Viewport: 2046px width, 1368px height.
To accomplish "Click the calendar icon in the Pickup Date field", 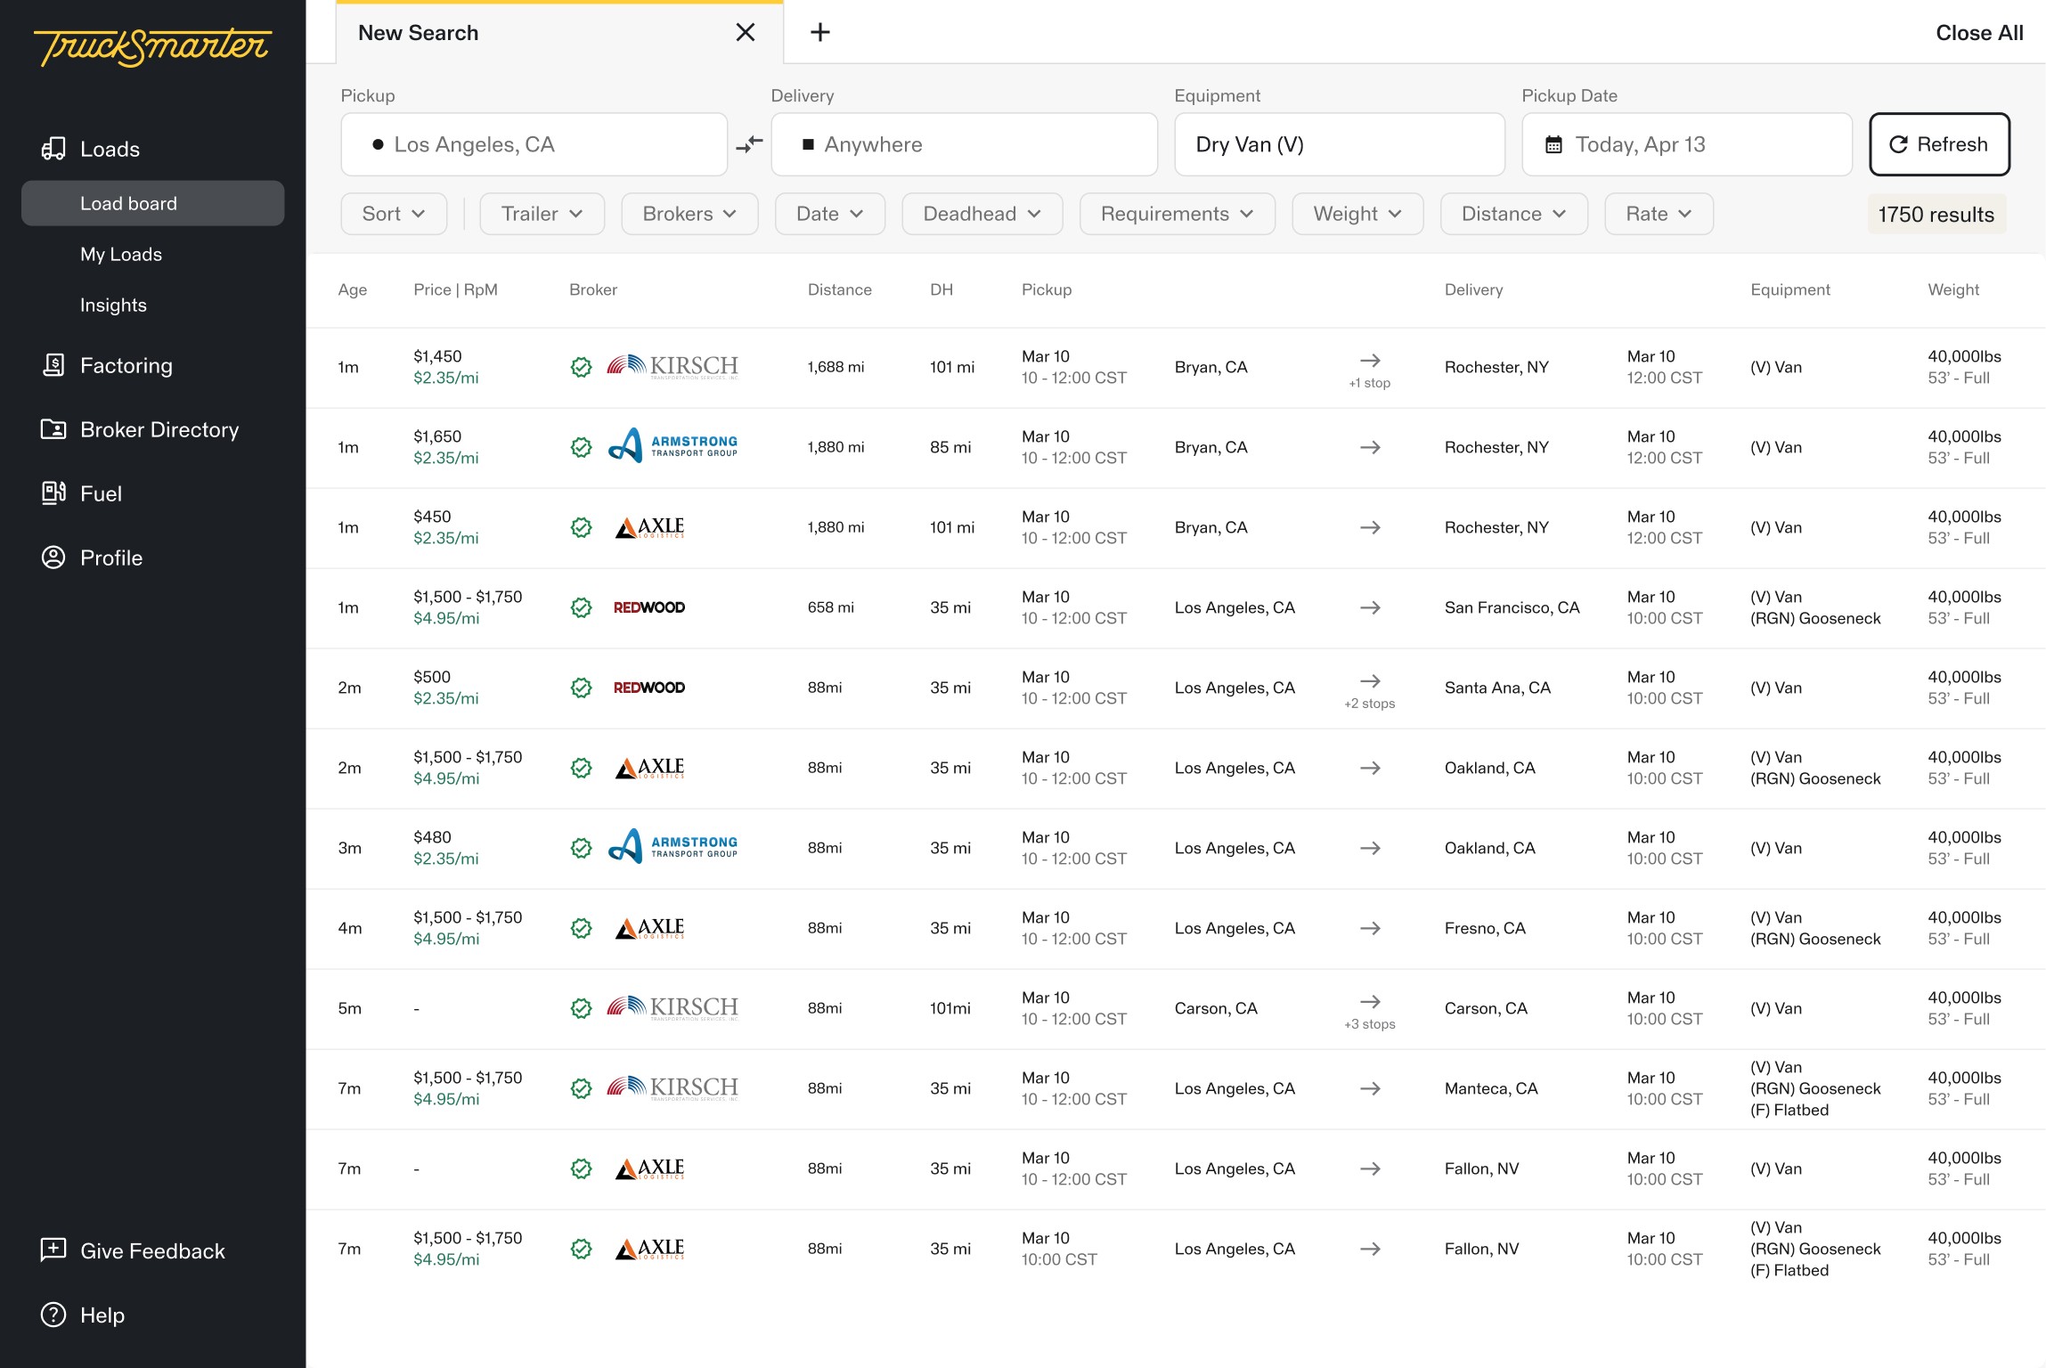I will (x=1553, y=144).
